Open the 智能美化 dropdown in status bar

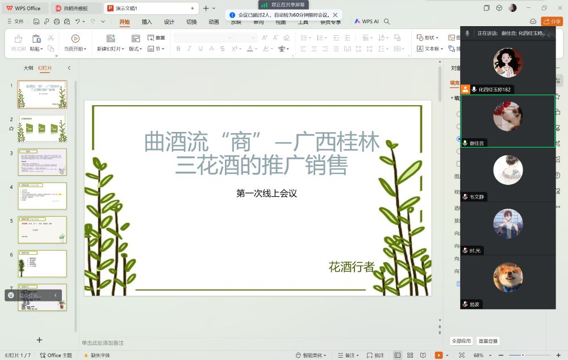click(310, 355)
